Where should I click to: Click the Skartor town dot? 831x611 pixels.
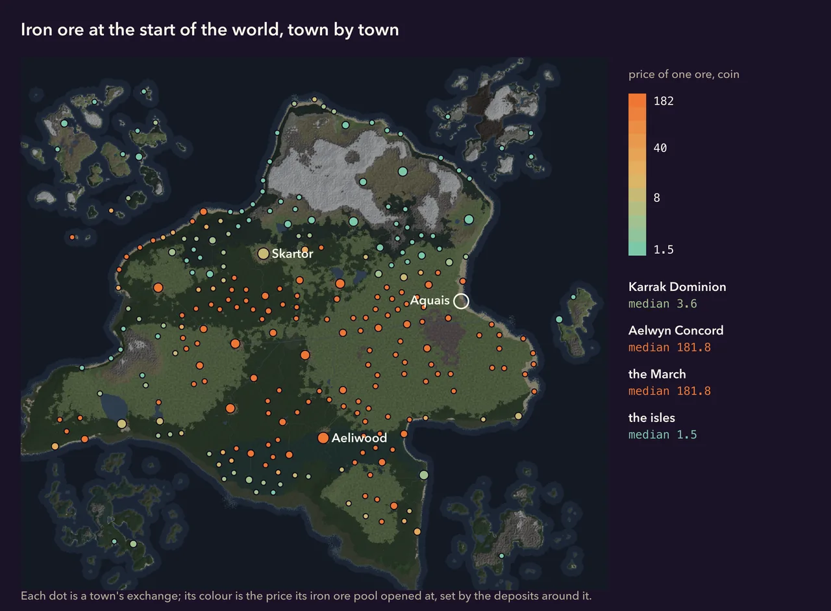263,253
